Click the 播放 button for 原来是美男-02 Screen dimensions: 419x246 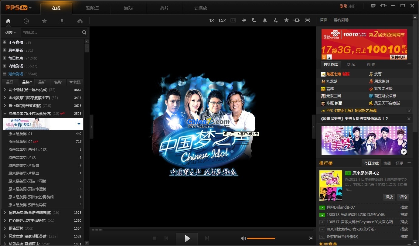pyautogui.click(x=389, y=197)
